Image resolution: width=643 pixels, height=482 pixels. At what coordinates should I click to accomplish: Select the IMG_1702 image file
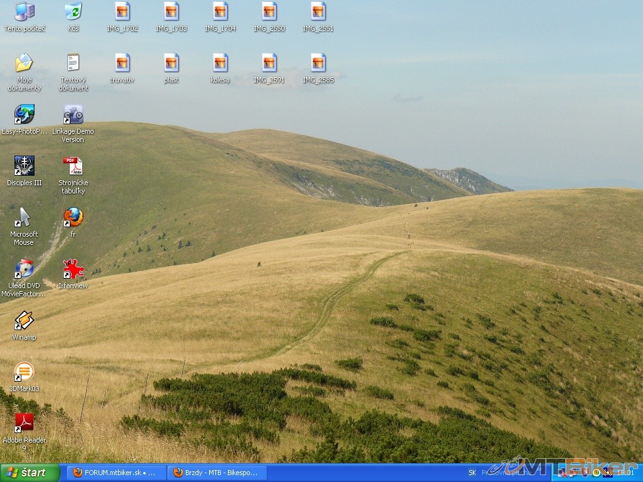point(122,12)
